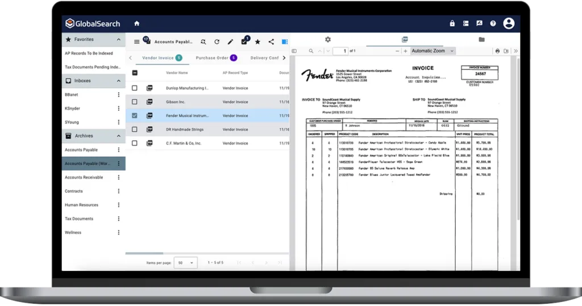Open the Wellness archive options menu
Viewport: 582px width, 306px height.
pyautogui.click(x=119, y=233)
